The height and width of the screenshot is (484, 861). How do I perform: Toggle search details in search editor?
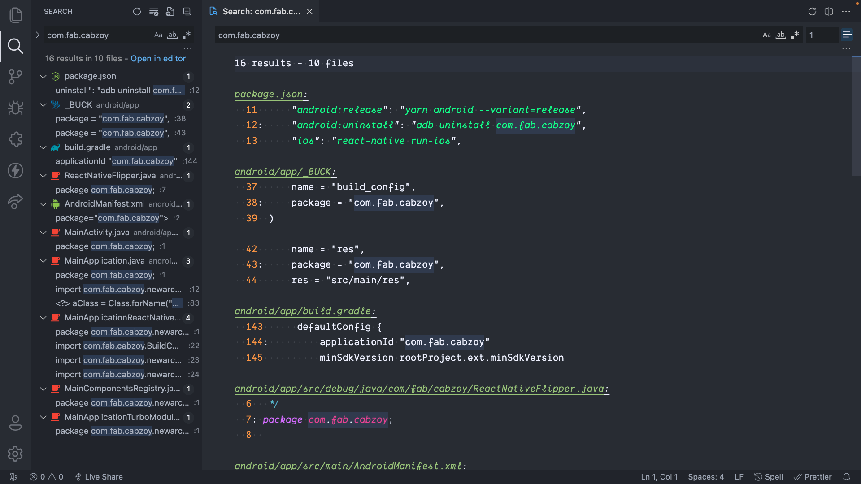[x=846, y=48]
